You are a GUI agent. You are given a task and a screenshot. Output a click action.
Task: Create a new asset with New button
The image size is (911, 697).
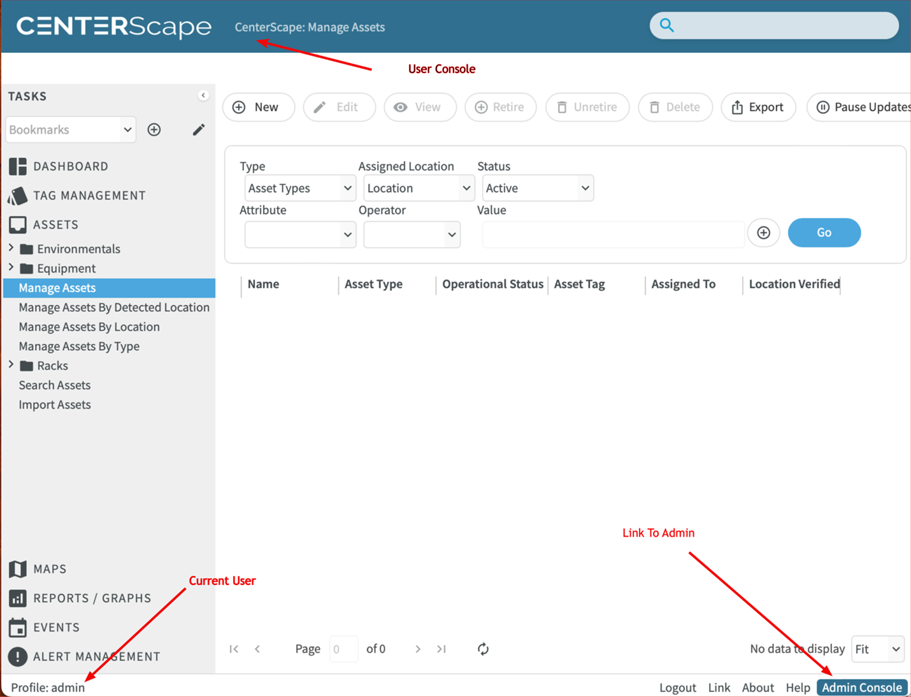[258, 107]
